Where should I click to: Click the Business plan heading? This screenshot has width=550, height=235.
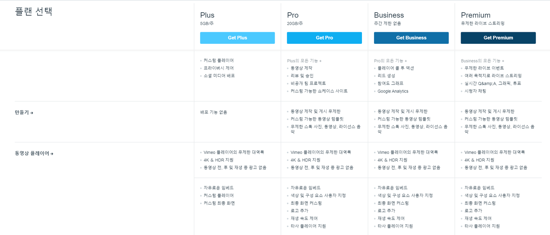(x=389, y=15)
